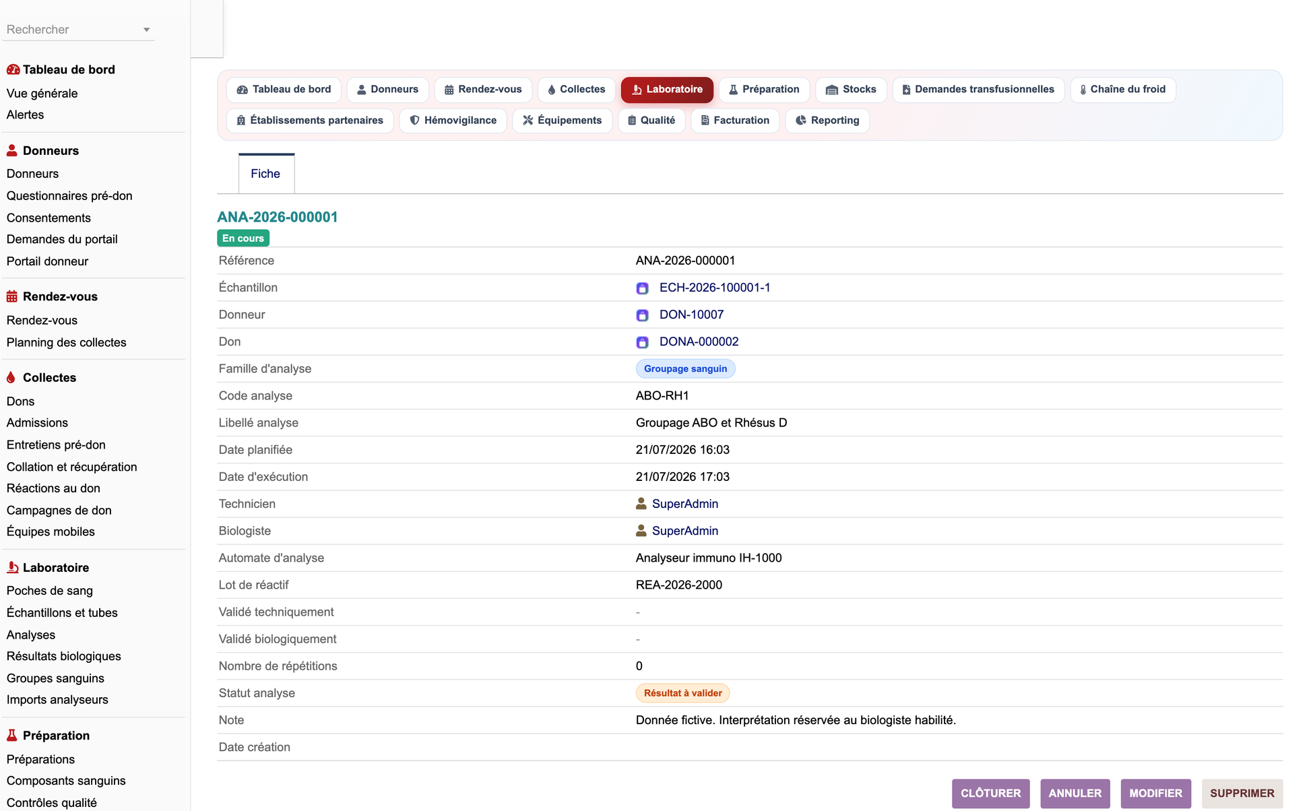1311x811 pixels.
Task: Click the SUPPRIMER button
Action: click(1242, 793)
